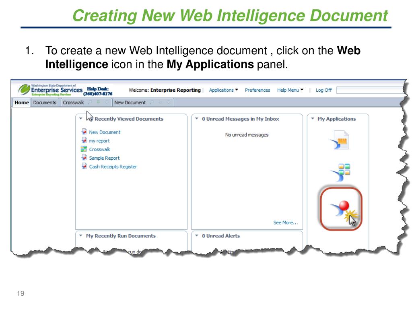412x309 pixels.
Task: Open the Sample Report link
Action: click(x=104, y=158)
